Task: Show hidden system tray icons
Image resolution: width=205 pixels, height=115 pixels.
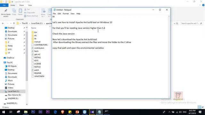Action: pos(169,112)
